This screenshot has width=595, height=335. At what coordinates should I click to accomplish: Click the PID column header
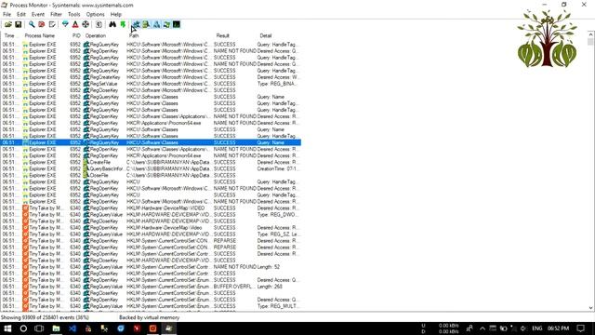(76, 35)
